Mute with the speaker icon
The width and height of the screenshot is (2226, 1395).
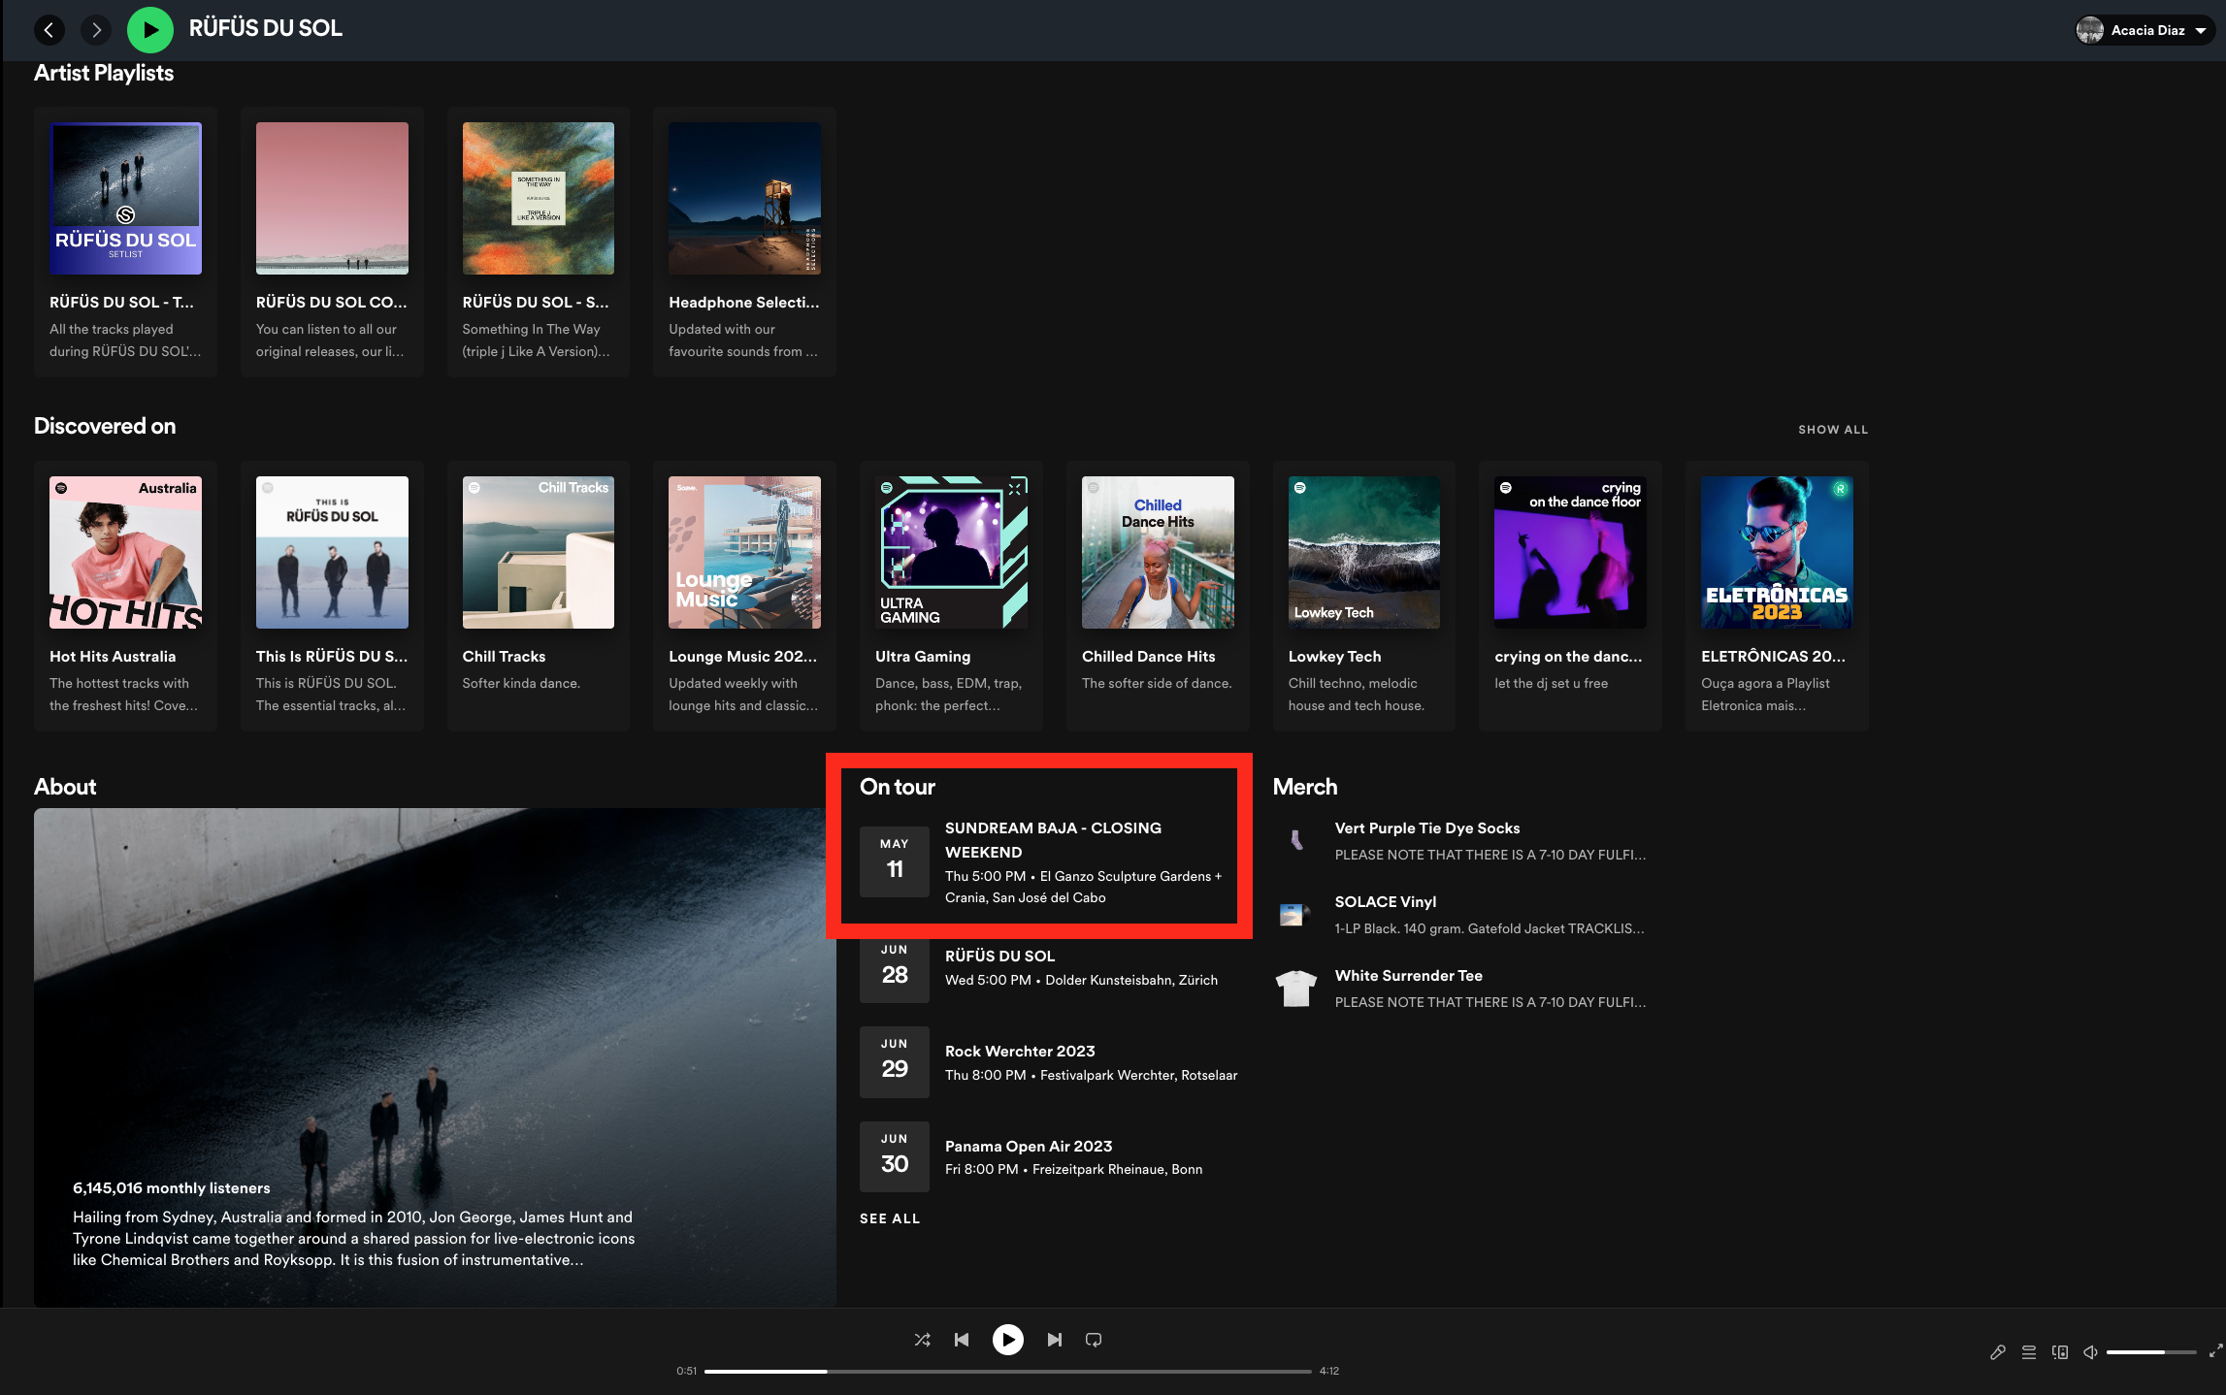click(x=2091, y=1352)
